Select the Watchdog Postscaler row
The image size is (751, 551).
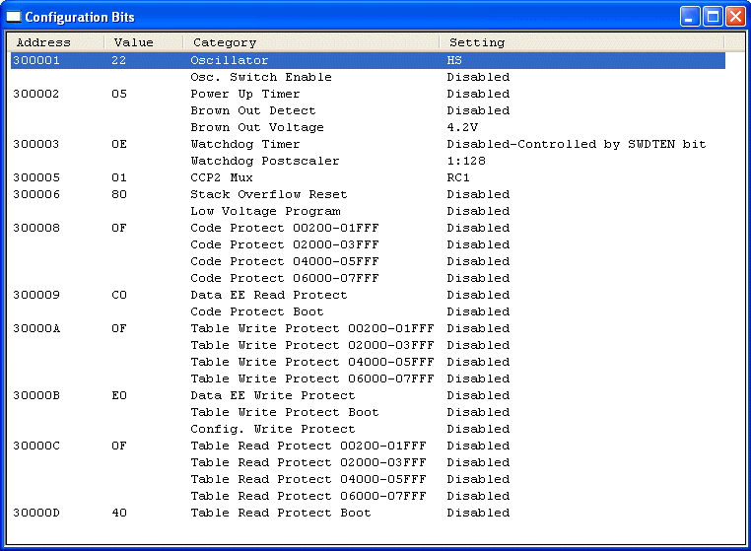click(368, 161)
